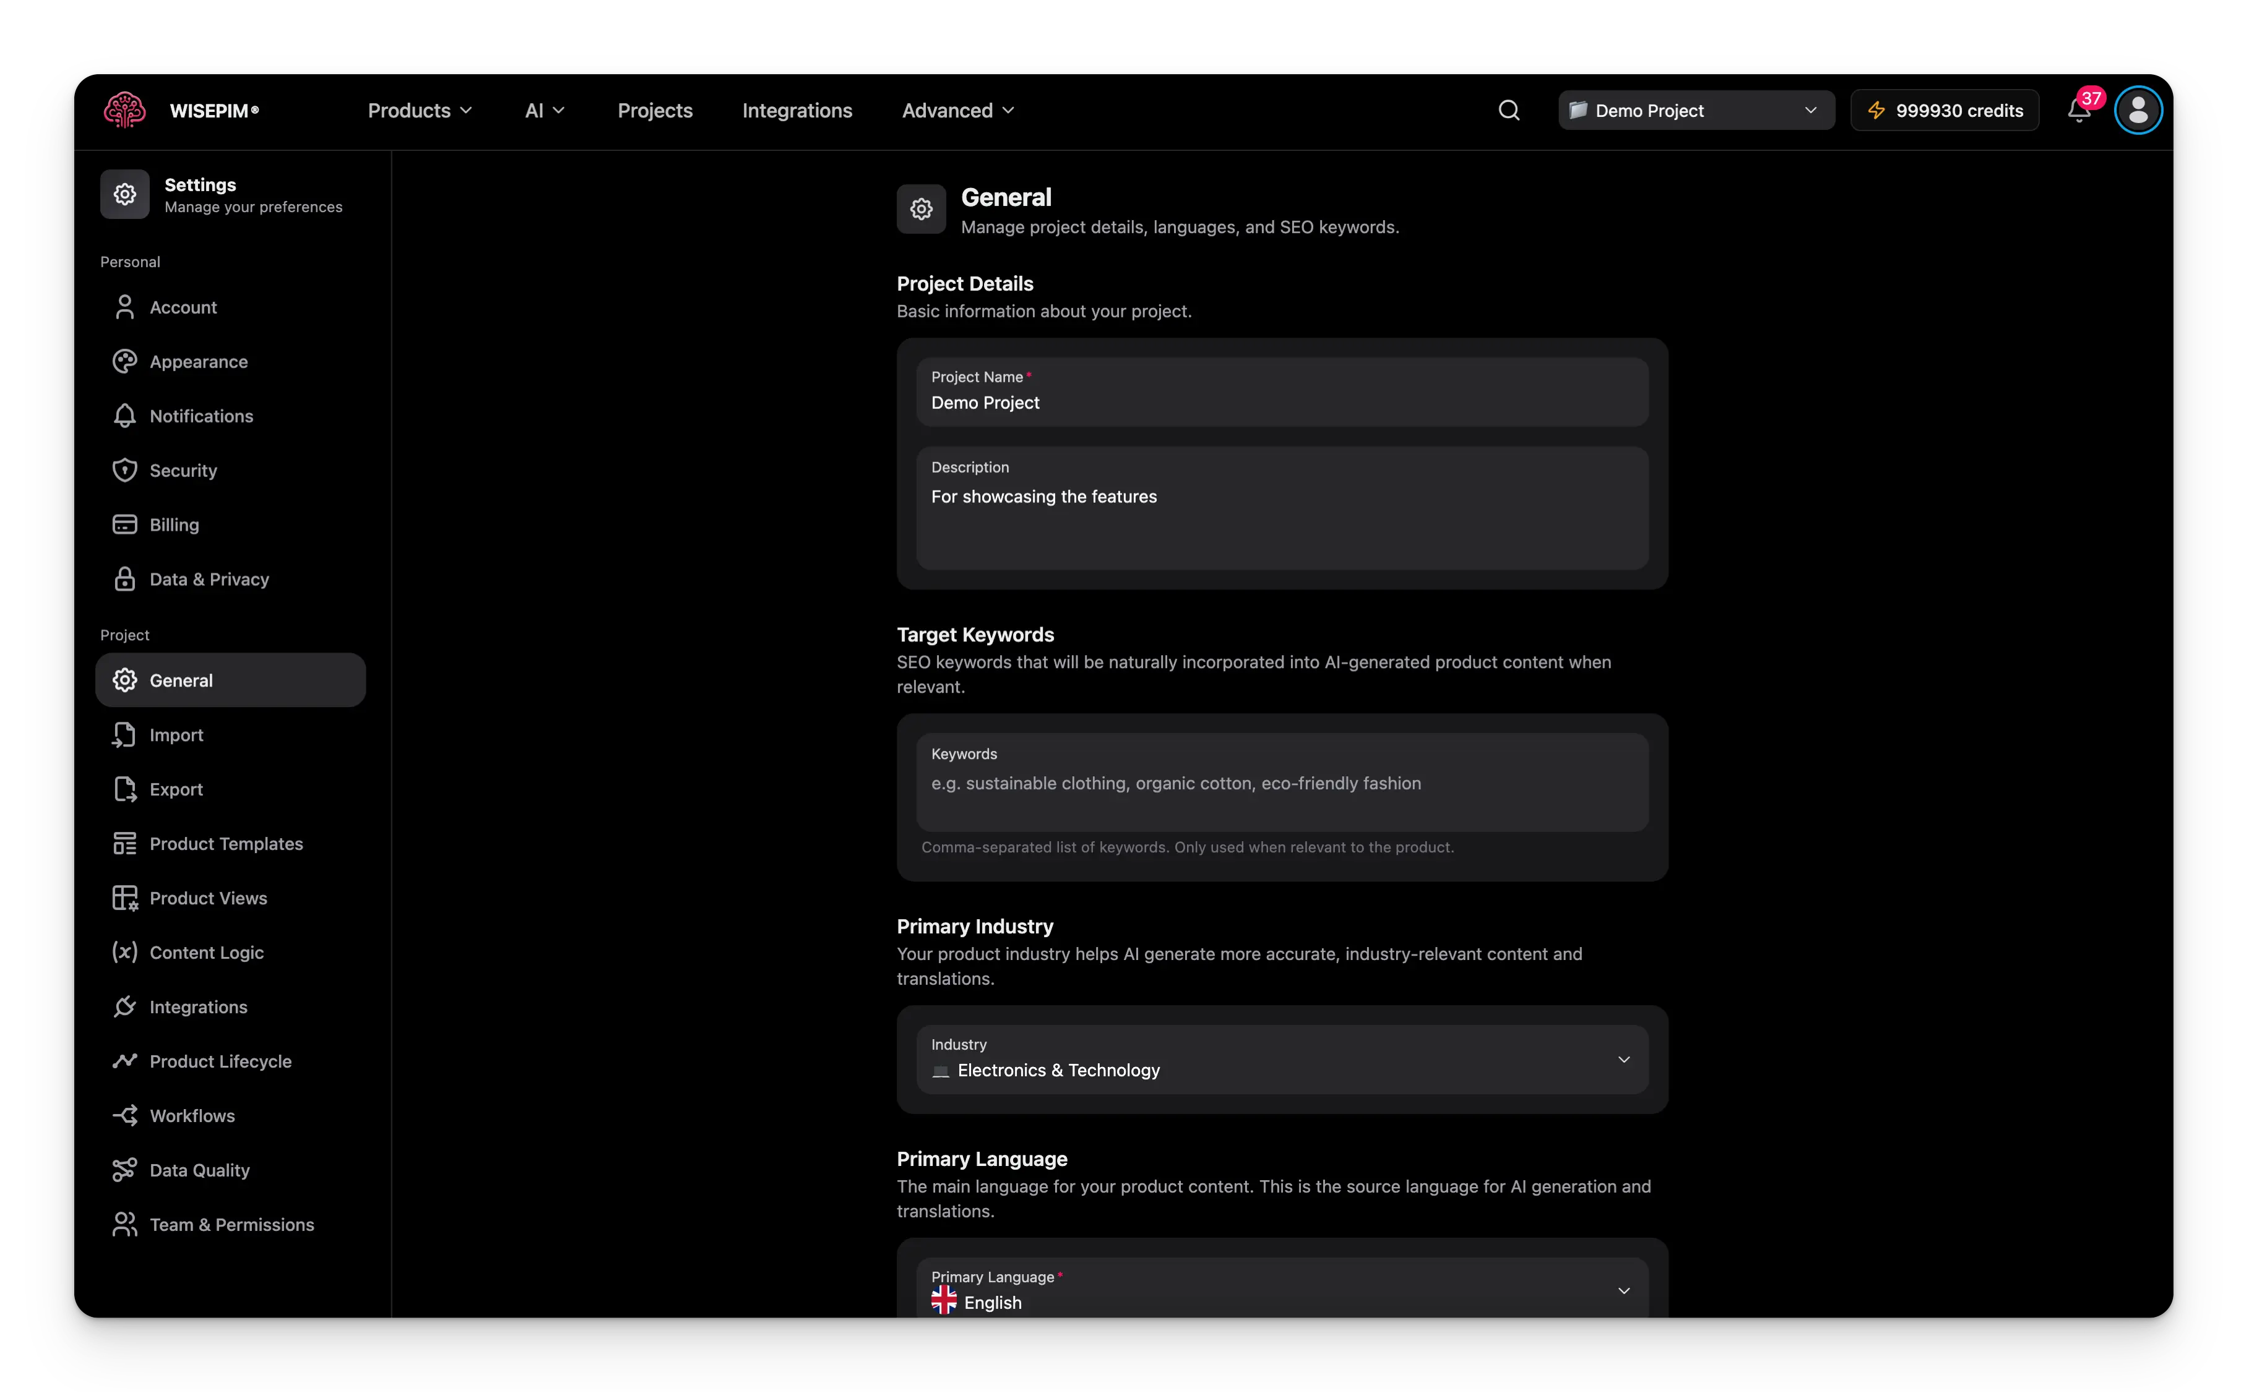Open the user avatar profile icon
The width and height of the screenshot is (2249, 1393).
coord(2136,109)
